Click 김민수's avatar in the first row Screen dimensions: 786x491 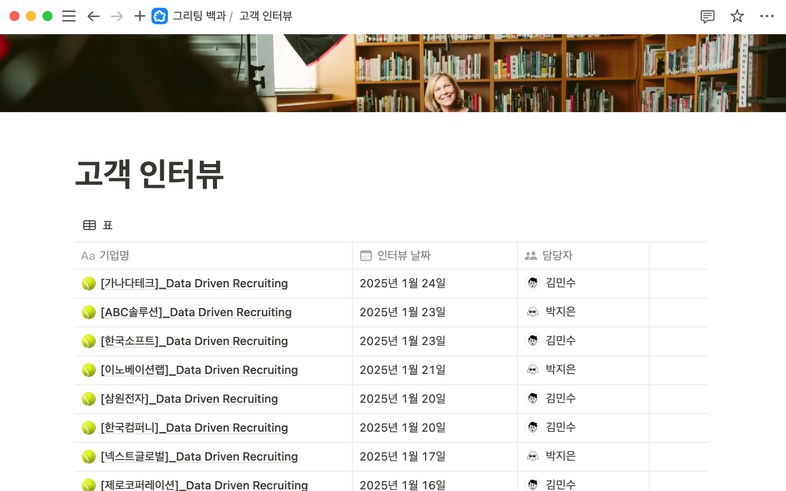[532, 283]
